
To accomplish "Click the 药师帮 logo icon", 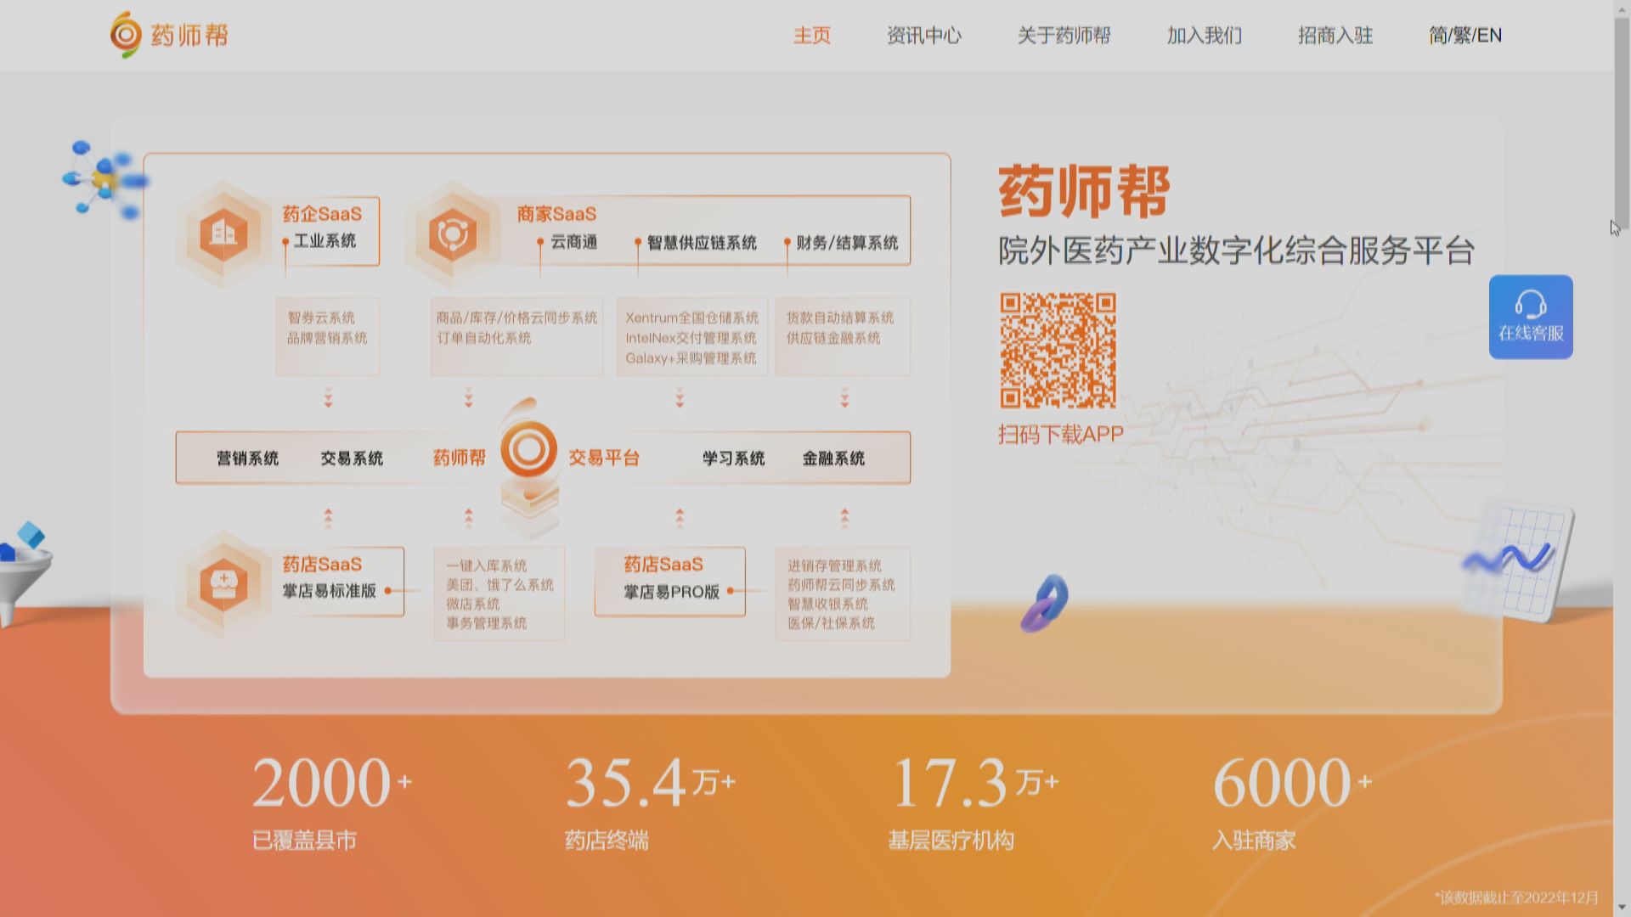I will 125,34.
